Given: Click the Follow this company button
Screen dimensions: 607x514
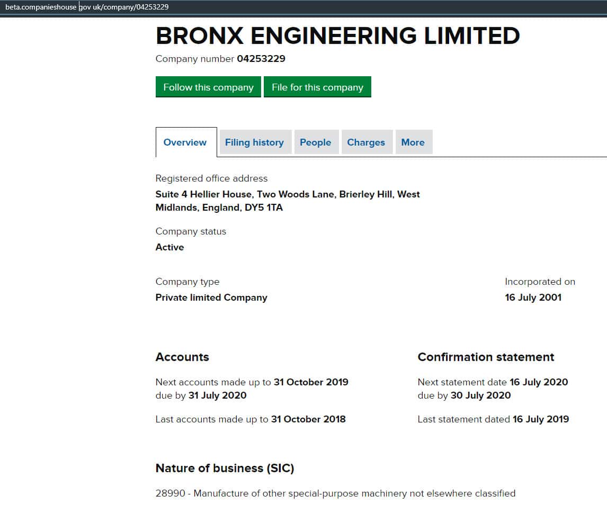Looking at the screenshot, I should click(x=208, y=87).
